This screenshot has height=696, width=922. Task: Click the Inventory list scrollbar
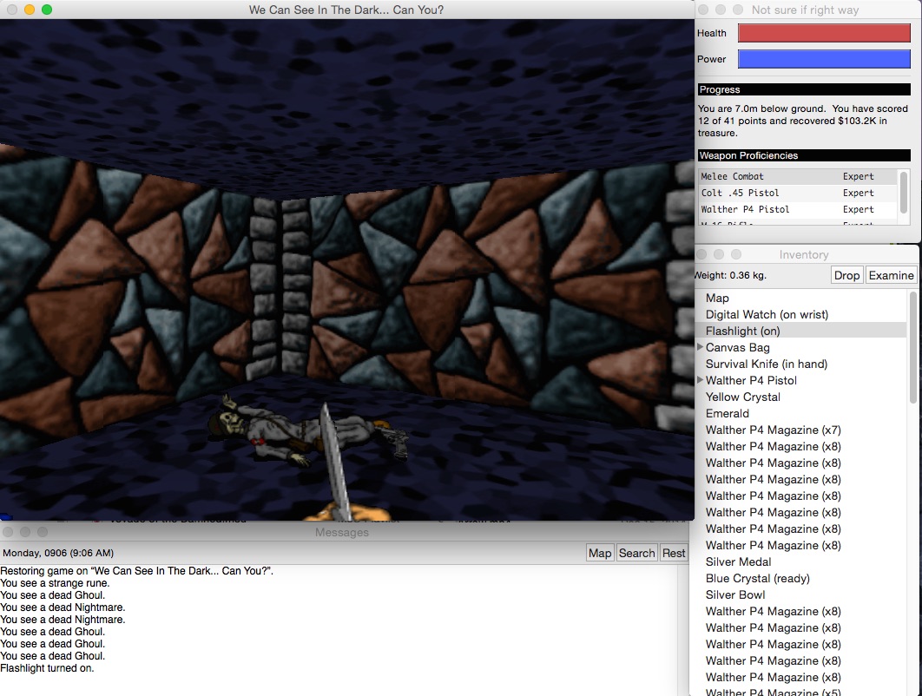click(912, 348)
